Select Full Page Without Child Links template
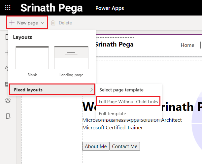The image size is (202, 164). click(128, 102)
